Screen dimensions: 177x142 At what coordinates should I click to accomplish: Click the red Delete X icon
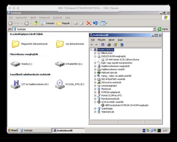tap(88, 23)
